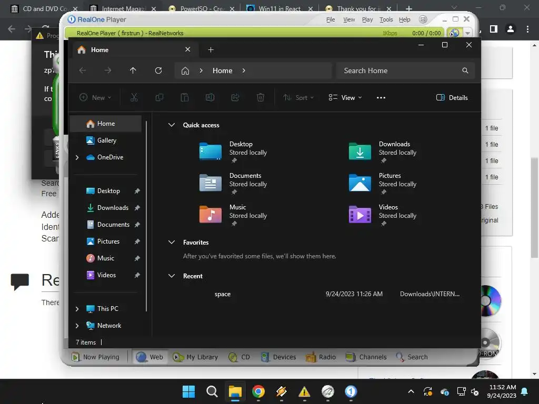Open RealOne Player View menu
The image size is (539, 404).
(349, 19)
